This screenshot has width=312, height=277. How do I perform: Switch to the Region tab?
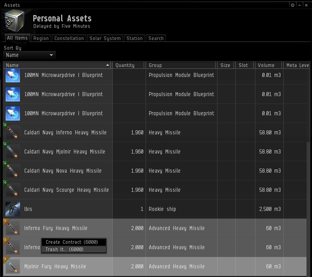pyautogui.click(x=41, y=38)
